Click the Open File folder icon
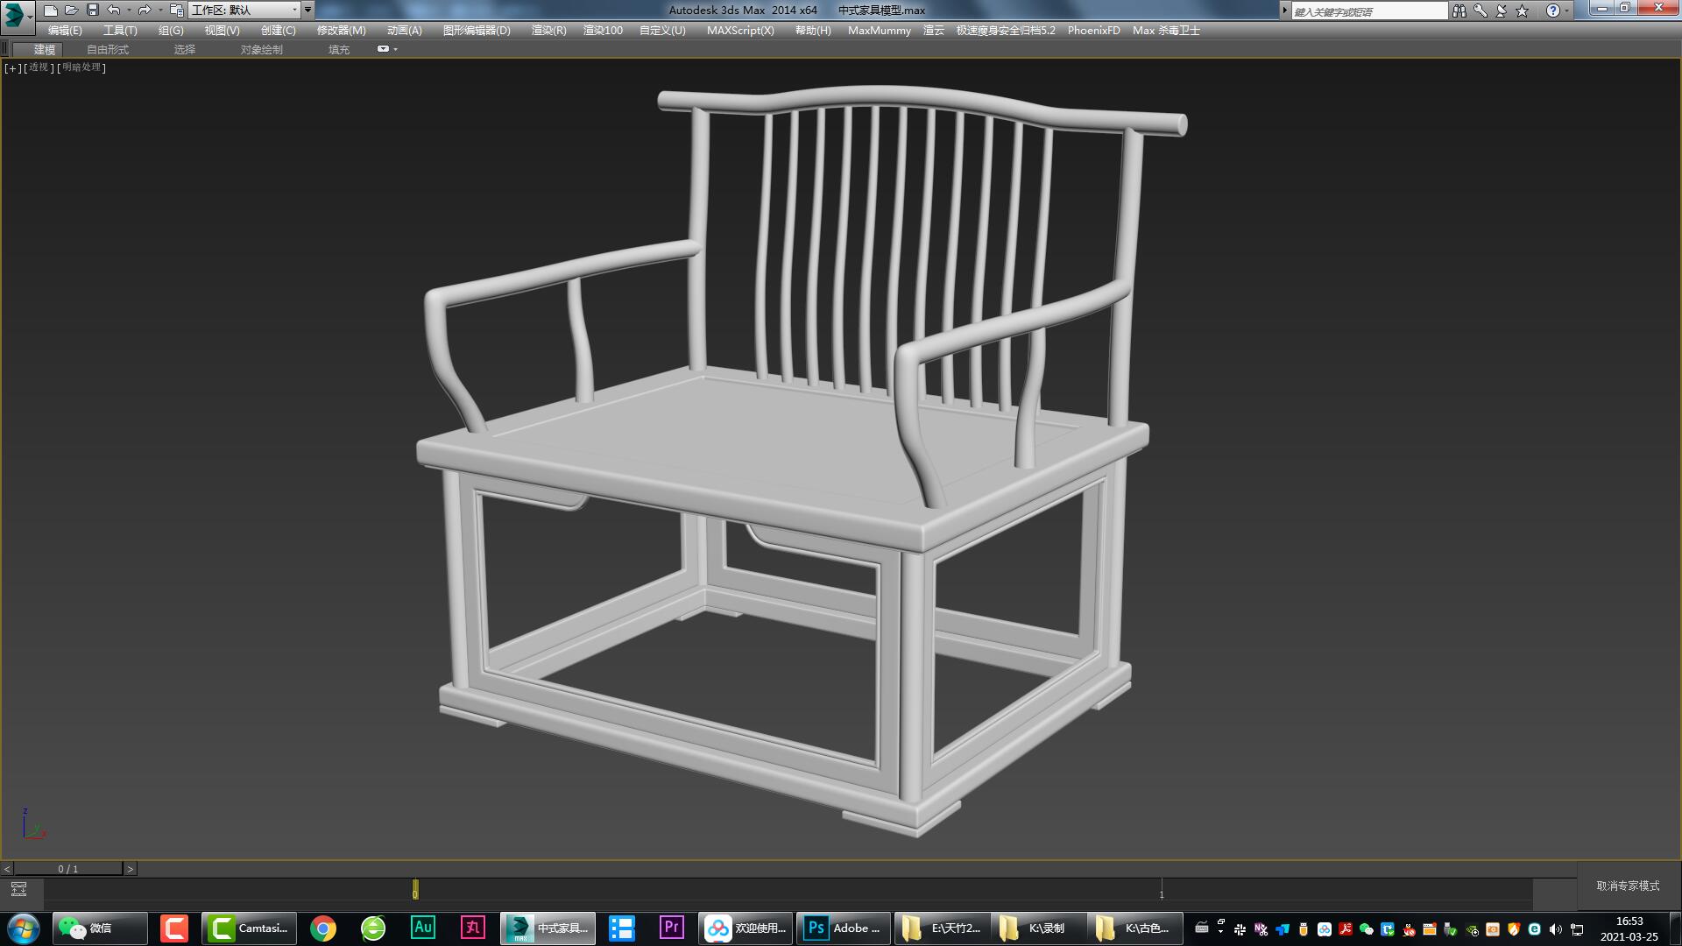The image size is (1682, 946). pos(70,10)
